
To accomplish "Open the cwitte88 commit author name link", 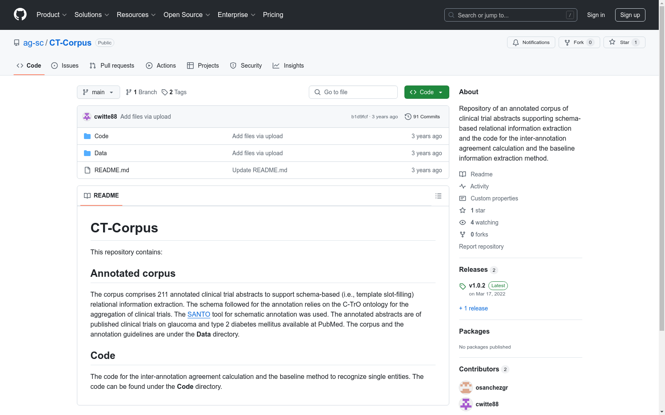I will pos(106,117).
